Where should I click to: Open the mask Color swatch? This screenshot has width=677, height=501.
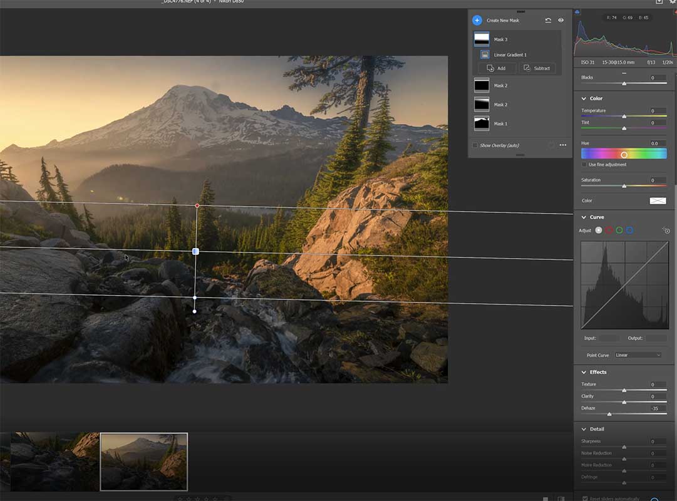coord(658,200)
